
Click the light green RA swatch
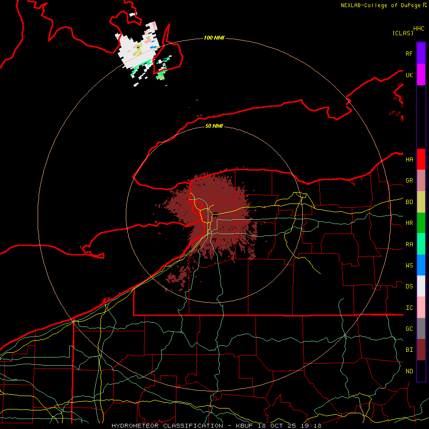tap(421, 244)
